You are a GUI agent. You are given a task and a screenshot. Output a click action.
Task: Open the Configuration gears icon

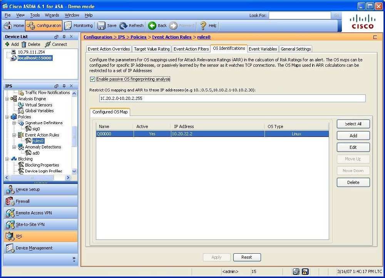click(x=31, y=25)
